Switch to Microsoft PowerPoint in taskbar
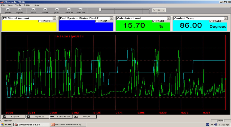Screen dimensions: 231x127 [68, 124]
